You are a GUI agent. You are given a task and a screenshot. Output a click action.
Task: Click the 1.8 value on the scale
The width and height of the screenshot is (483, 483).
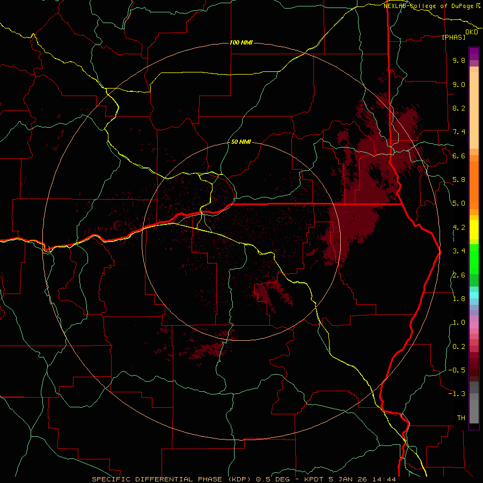pos(459,299)
